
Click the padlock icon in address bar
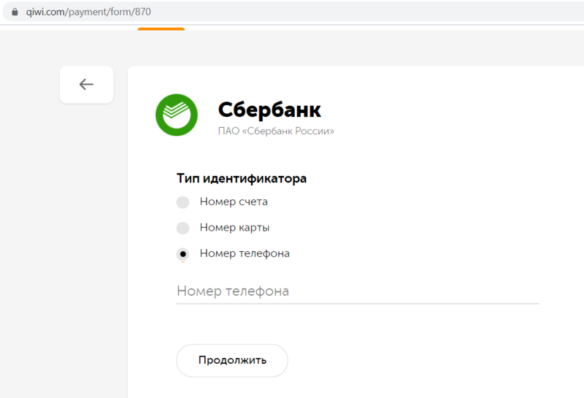[15, 12]
